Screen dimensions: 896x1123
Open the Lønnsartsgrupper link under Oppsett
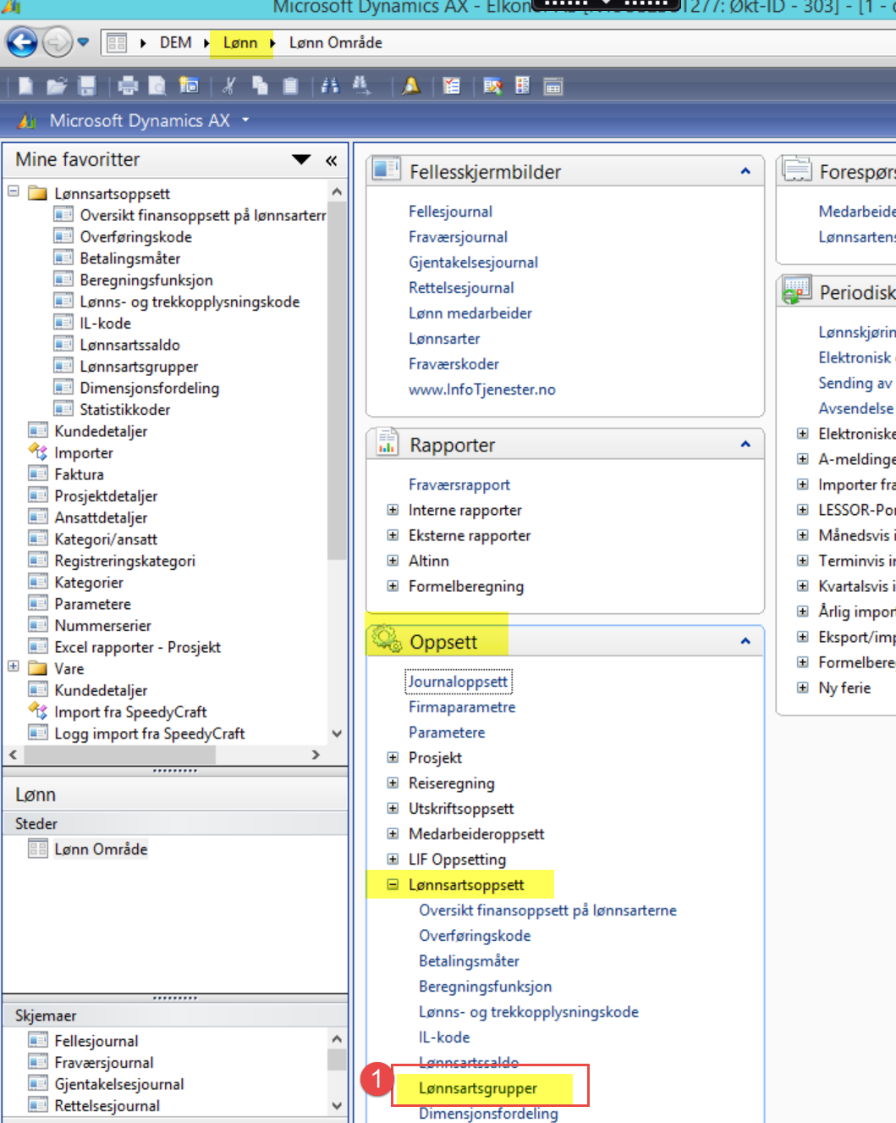coord(478,1088)
